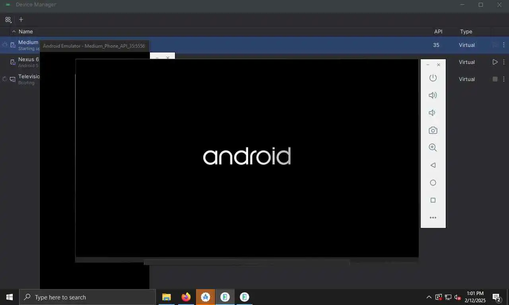Click Virtual type in Nexus 6 row

pos(467,62)
